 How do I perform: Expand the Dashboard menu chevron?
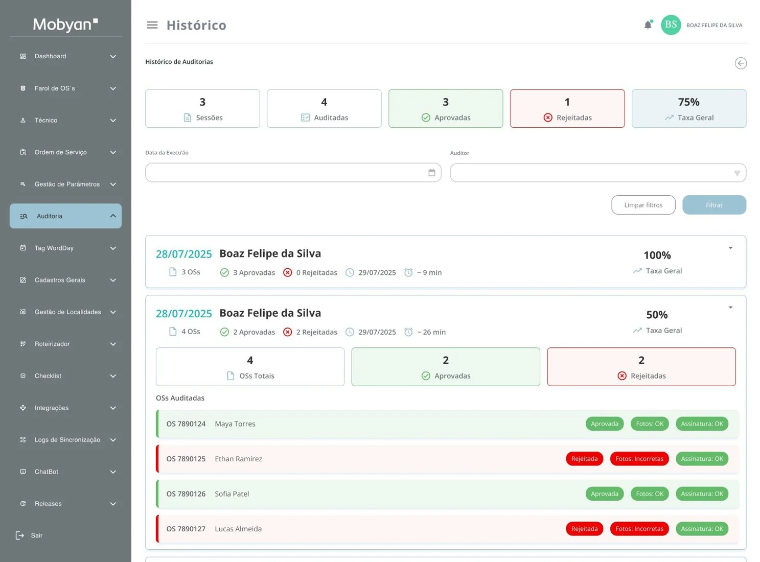point(113,56)
